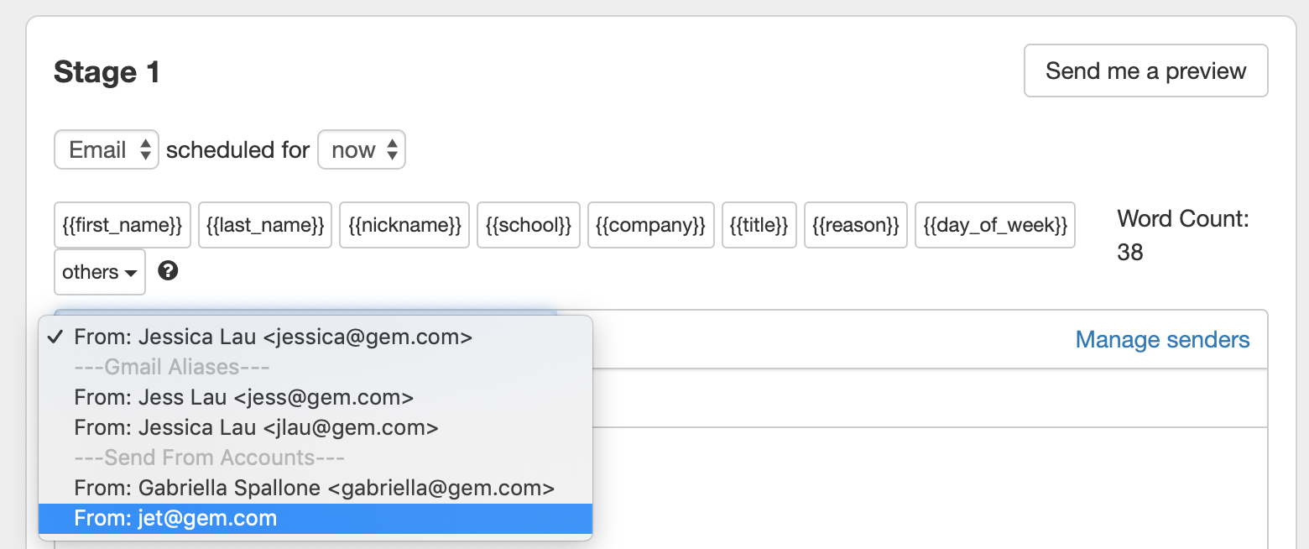
Task: Insert the {{school}} token
Action: [529, 225]
